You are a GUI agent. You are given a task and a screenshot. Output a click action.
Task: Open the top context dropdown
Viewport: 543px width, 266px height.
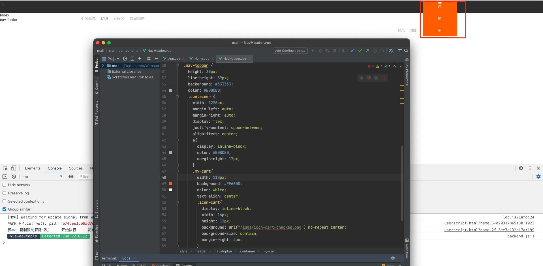click(x=42, y=177)
